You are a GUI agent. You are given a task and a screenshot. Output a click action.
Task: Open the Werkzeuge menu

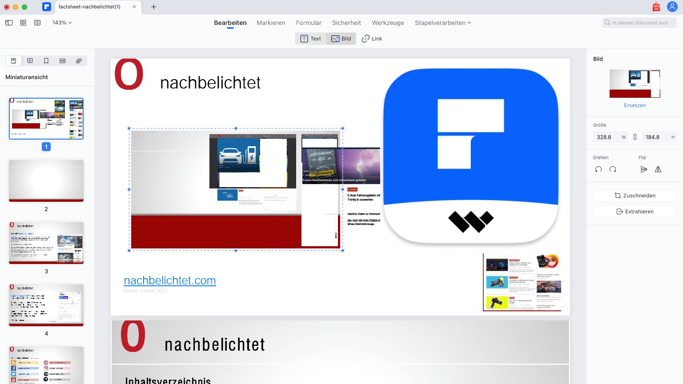pyautogui.click(x=388, y=23)
